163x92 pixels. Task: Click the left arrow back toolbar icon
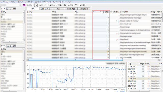click(32, 5)
